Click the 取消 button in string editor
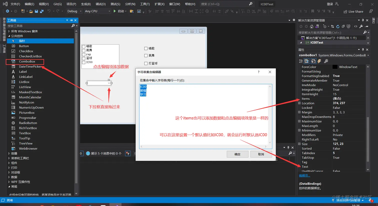 point(261,154)
